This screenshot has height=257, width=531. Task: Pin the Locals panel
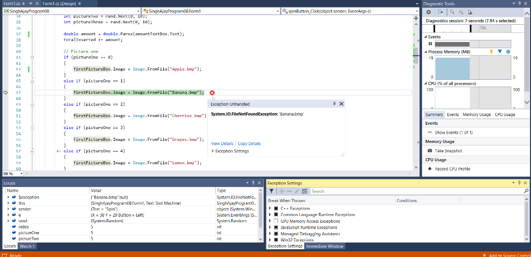tap(253, 183)
